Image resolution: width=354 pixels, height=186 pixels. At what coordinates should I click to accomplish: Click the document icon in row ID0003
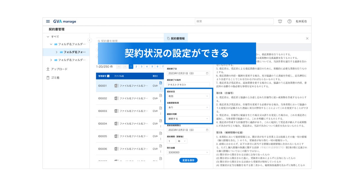click(x=160, y=108)
